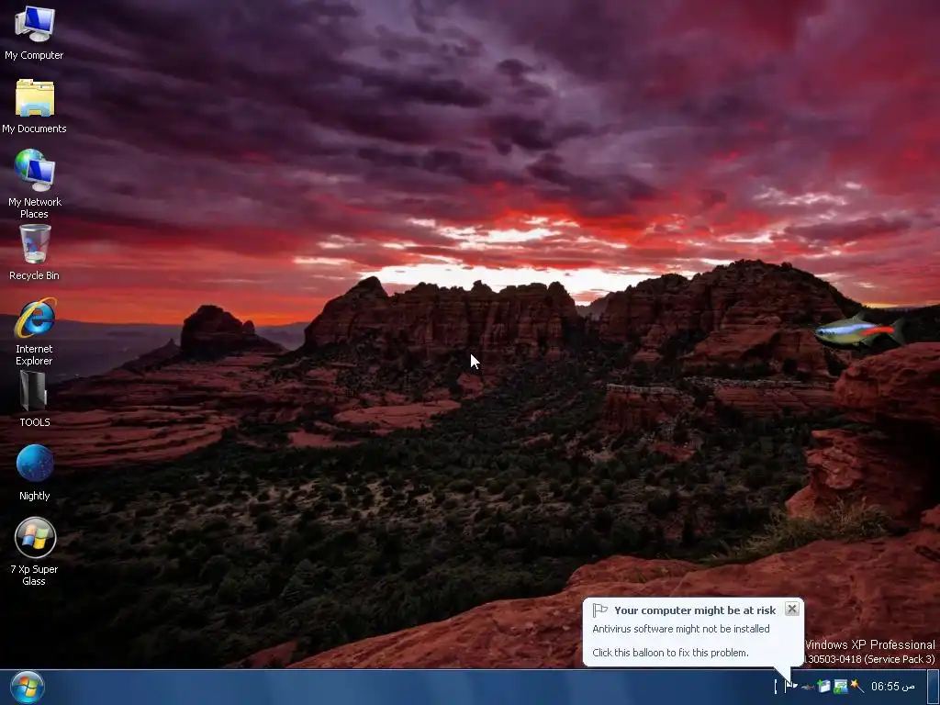Select My Network Places icon
Viewport: 940px width, 705px height.
(34, 170)
